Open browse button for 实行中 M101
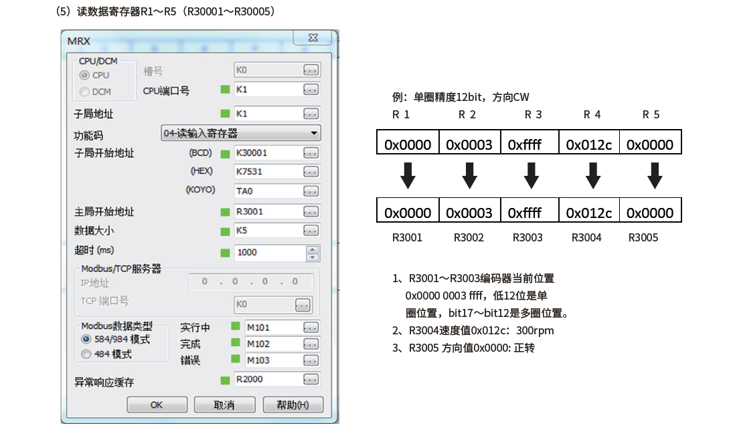The image size is (733, 446). (x=311, y=328)
